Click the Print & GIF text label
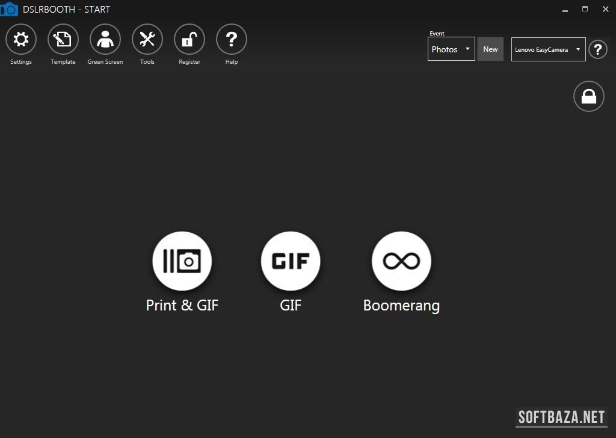The width and height of the screenshot is (616, 438). click(182, 306)
